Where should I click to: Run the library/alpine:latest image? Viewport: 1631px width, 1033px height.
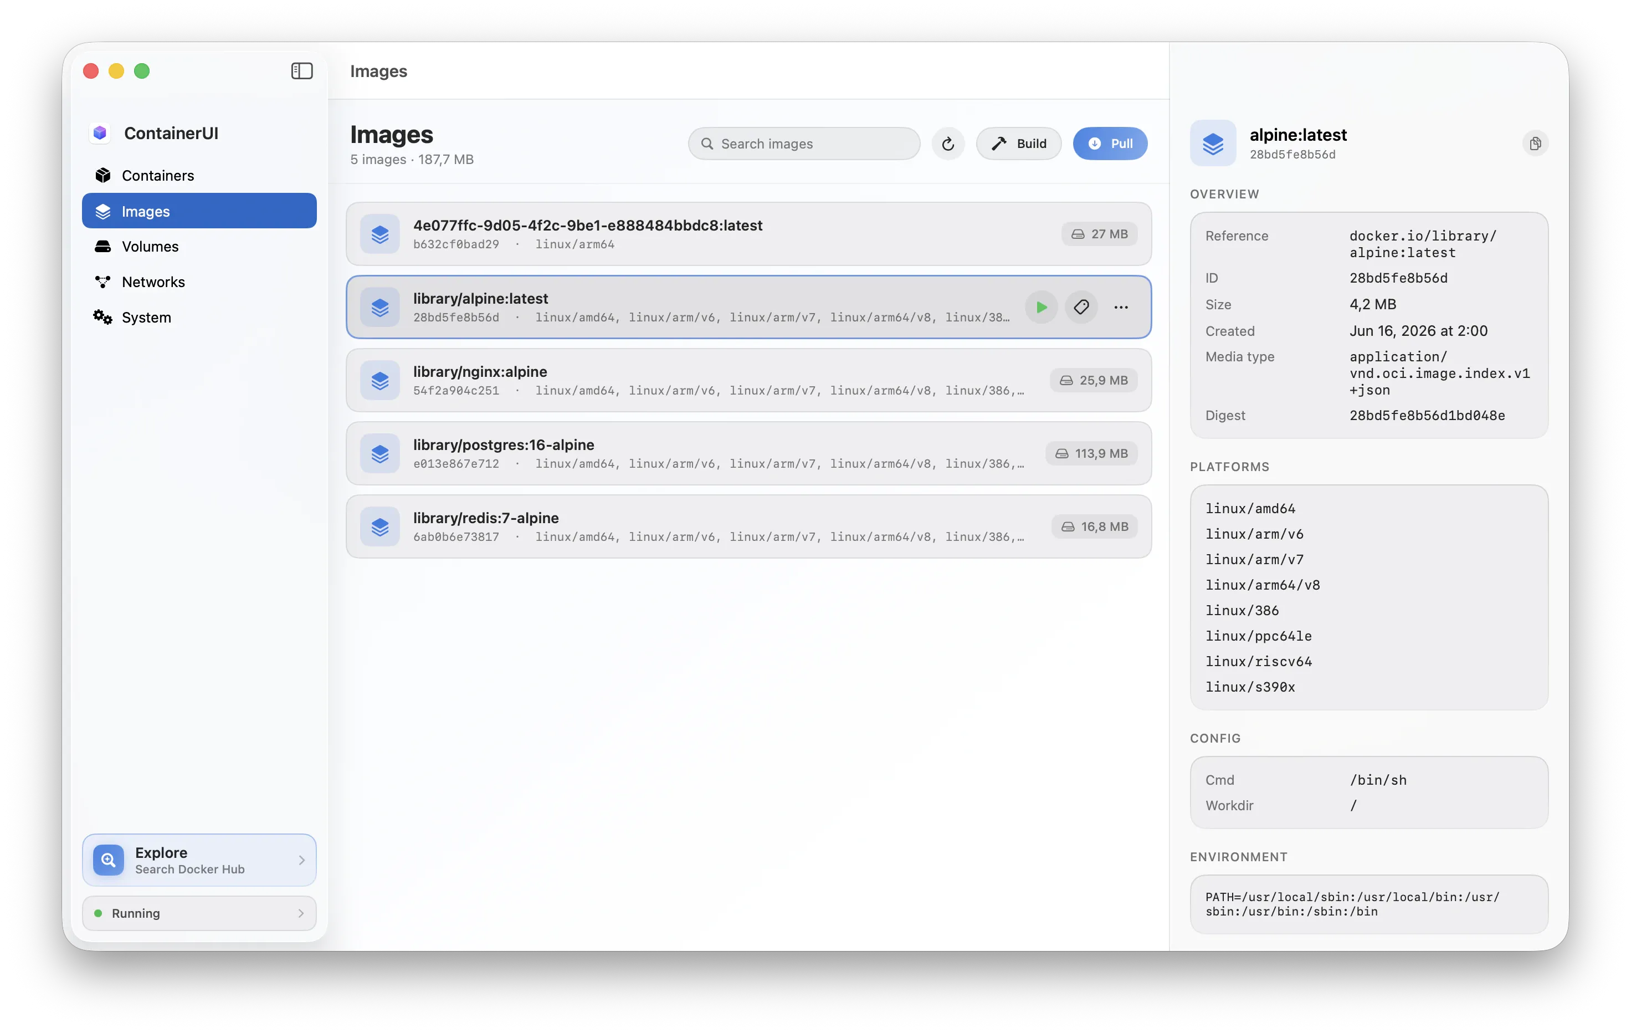pos(1041,308)
